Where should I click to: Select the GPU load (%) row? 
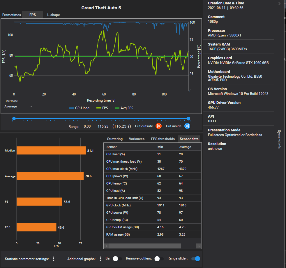pos(153,191)
